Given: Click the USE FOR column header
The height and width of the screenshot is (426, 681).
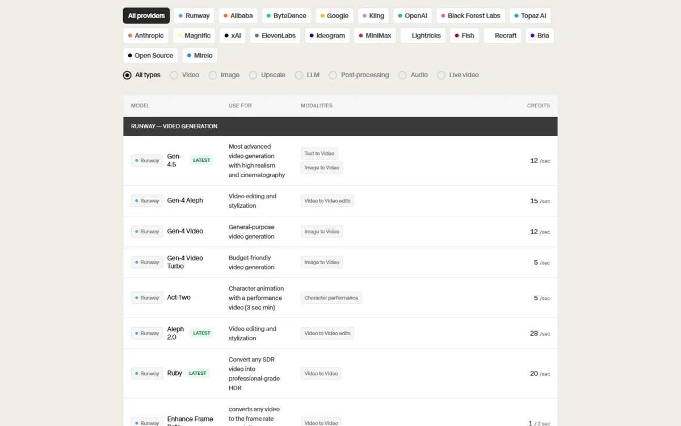Looking at the screenshot, I should [x=240, y=106].
